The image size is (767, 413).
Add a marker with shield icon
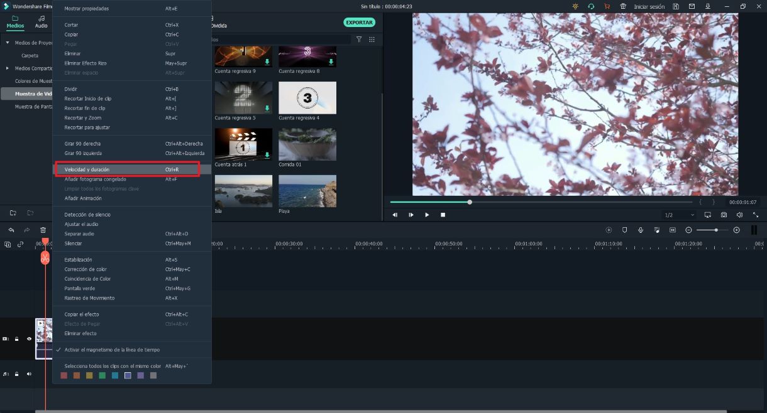[624, 230]
